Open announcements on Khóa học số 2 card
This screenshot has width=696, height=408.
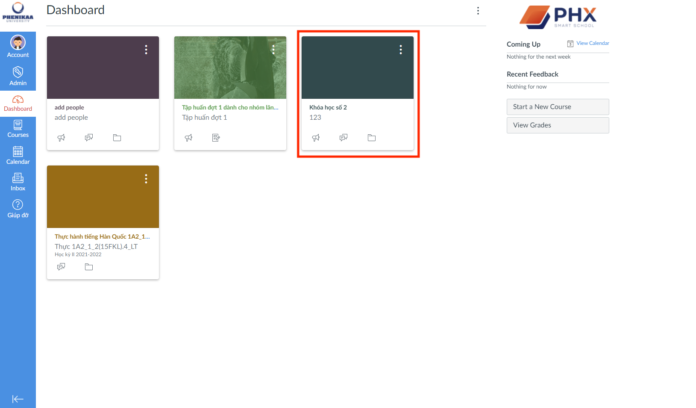click(316, 138)
